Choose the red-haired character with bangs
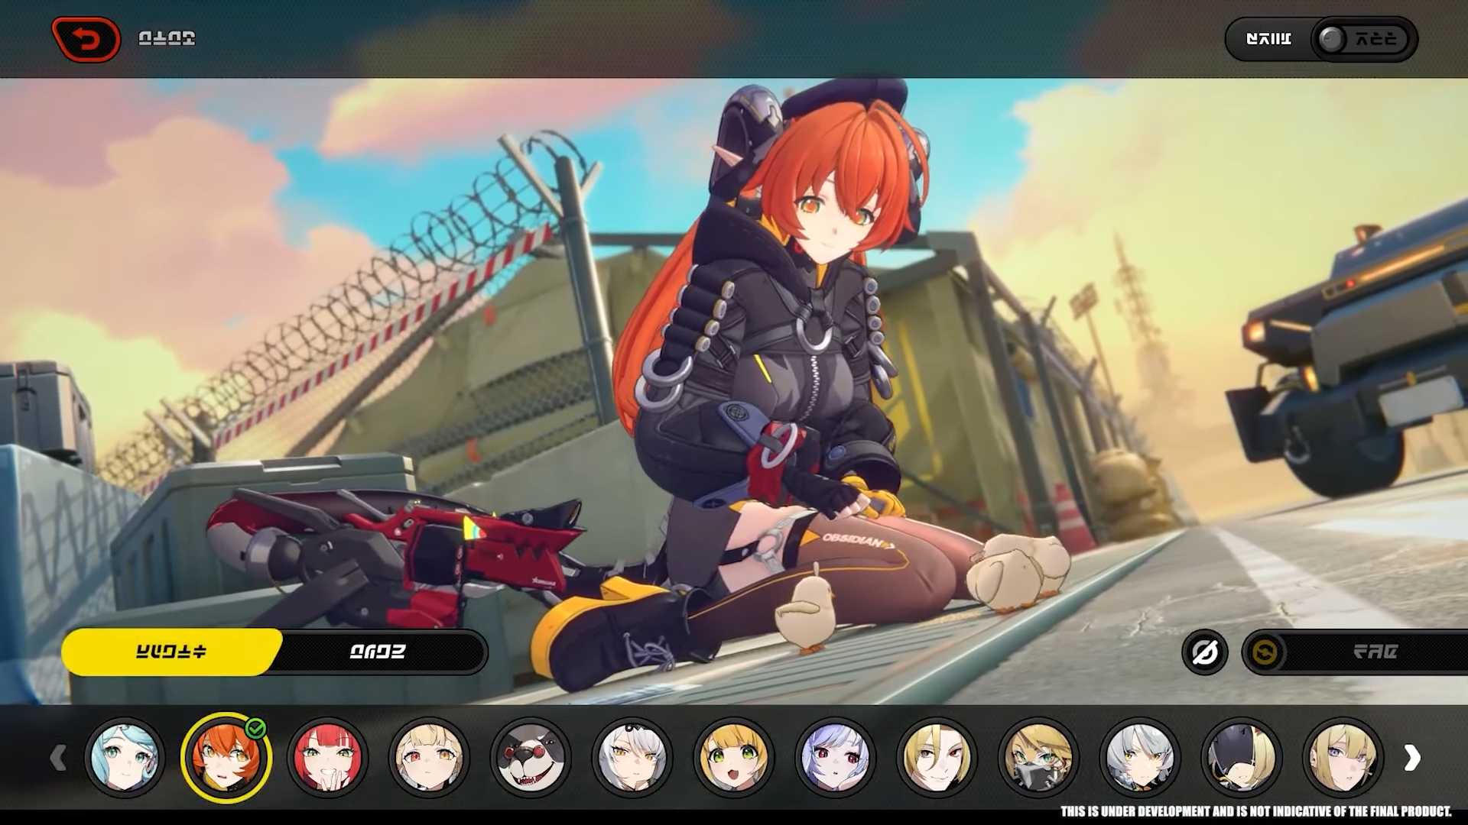Screen dimensions: 1468x825 click(327, 757)
